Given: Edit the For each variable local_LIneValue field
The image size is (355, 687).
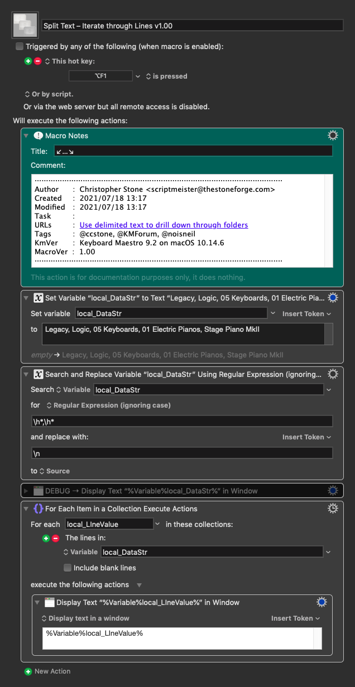Looking at the screenshot, I should [109, 524].
